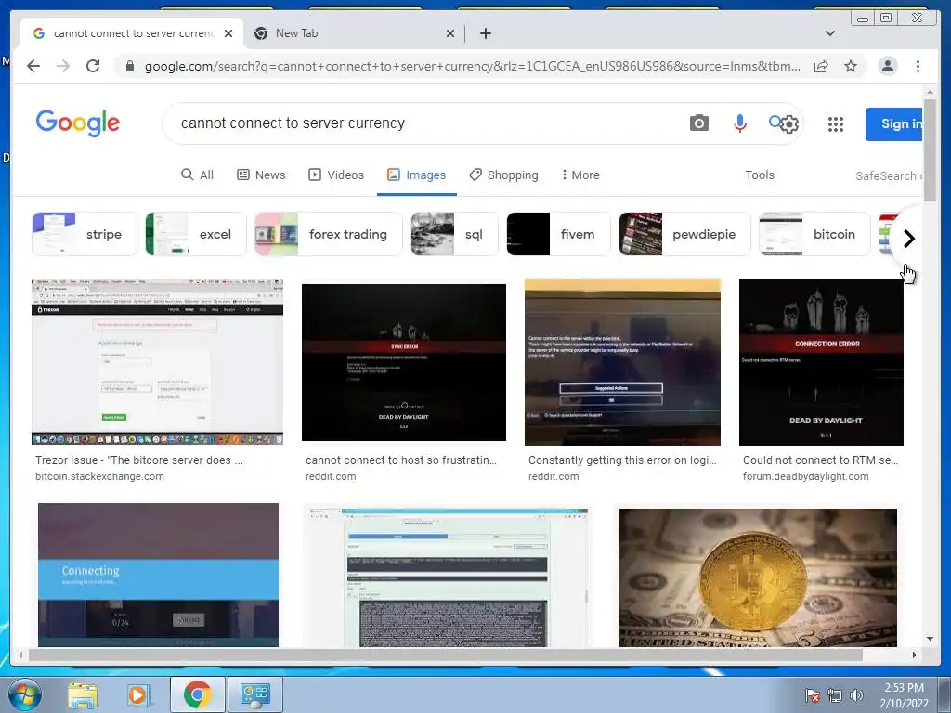Switch to the News tab
This screenshot has width=951, height=713.
pos(261,175)
